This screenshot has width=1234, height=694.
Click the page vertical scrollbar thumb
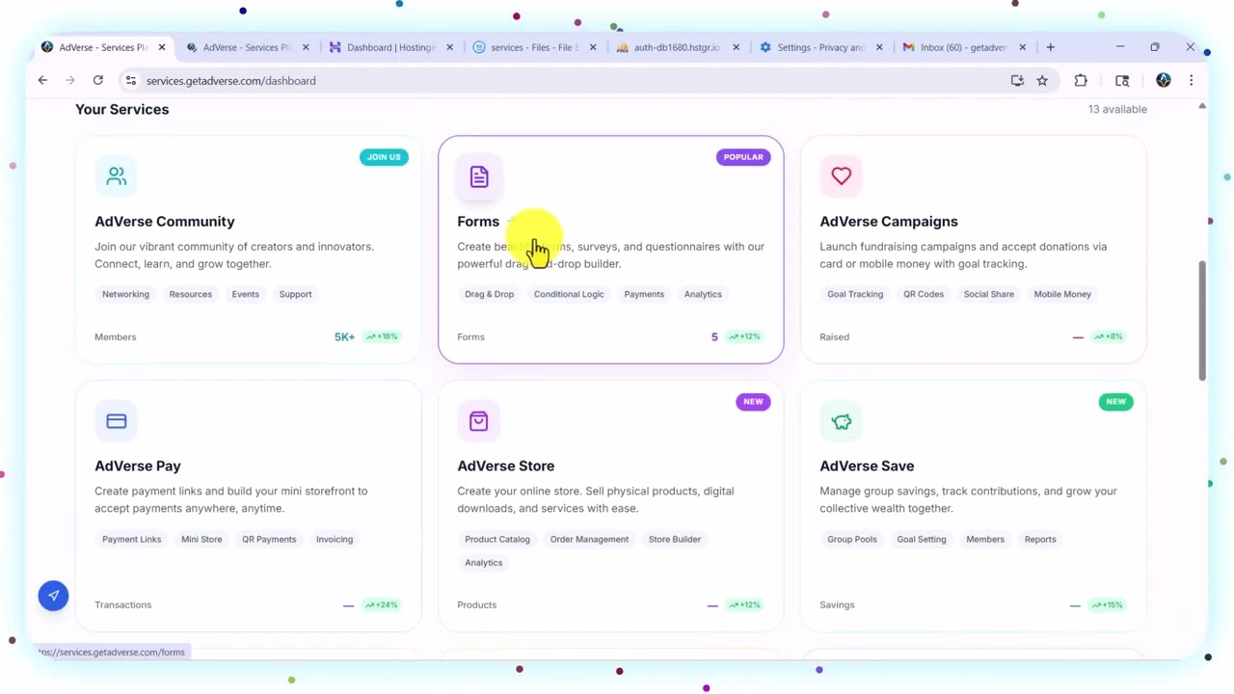pyautogui.click(x=1202, y=320)
